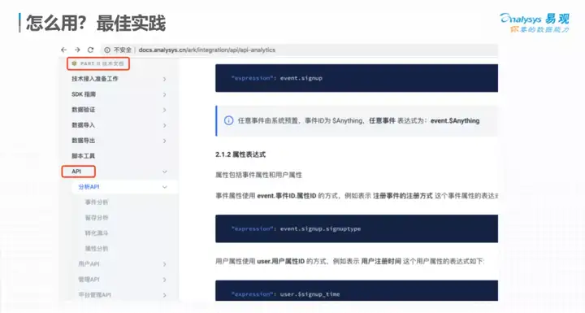Image resolution: width=585 pixels, height=313 pixels.
Task: Open 数据验证 sidebar entry
Action: [83, 110]
